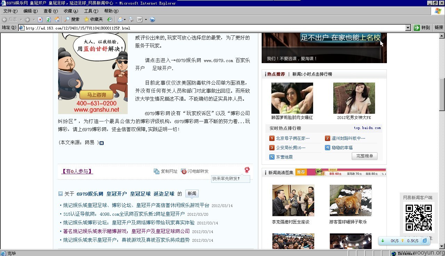
Task: Click the Mail envelope toolbar icon
Action: (x=120, y=19)
